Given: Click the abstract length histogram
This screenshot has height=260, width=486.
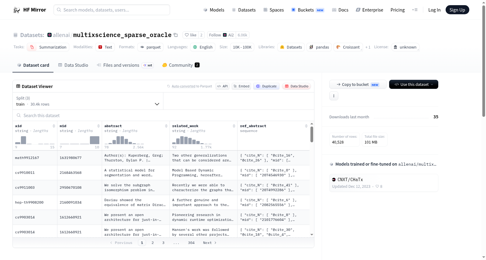Looking at the screenshot, I should pos(124,140).
